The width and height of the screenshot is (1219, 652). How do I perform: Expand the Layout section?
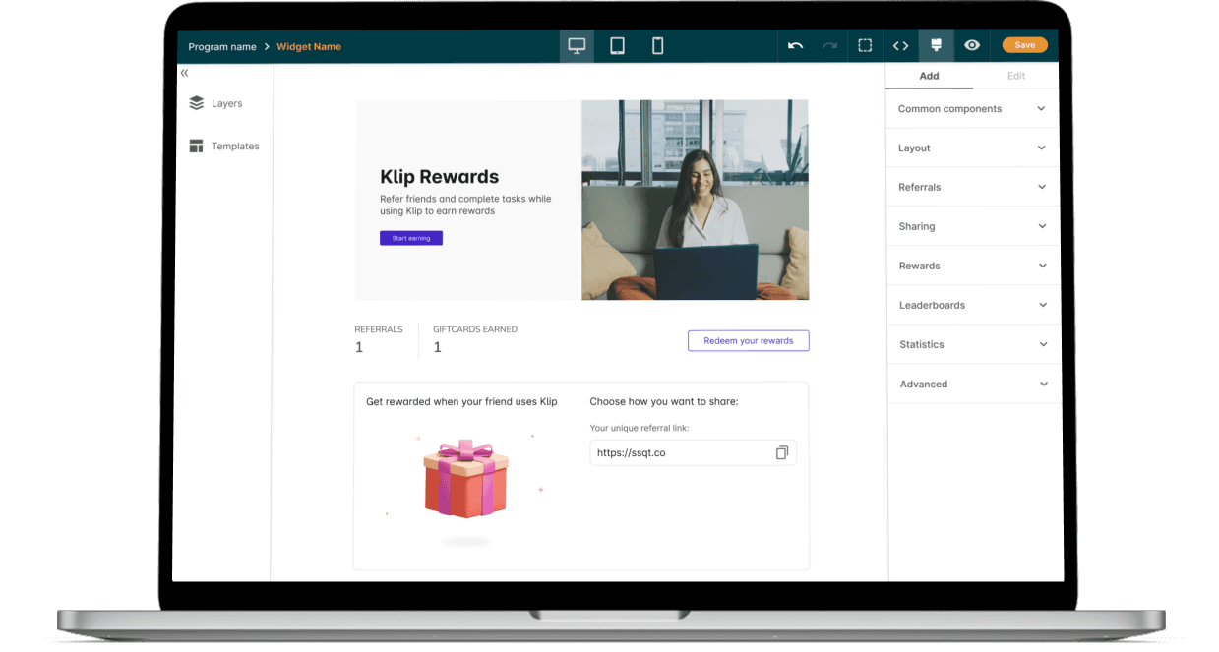(972, 148)
